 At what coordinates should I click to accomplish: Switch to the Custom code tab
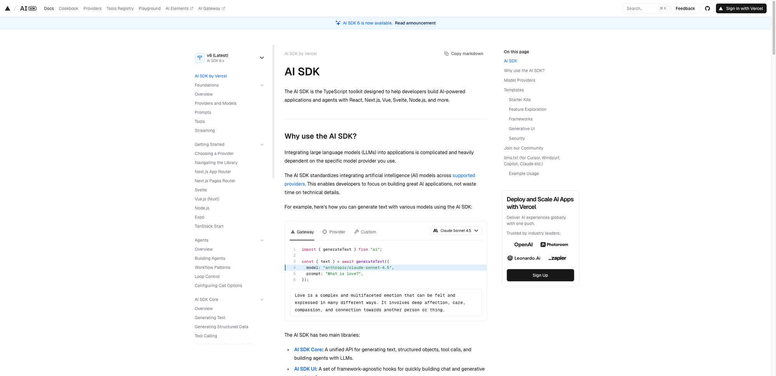tap(365, 232)
